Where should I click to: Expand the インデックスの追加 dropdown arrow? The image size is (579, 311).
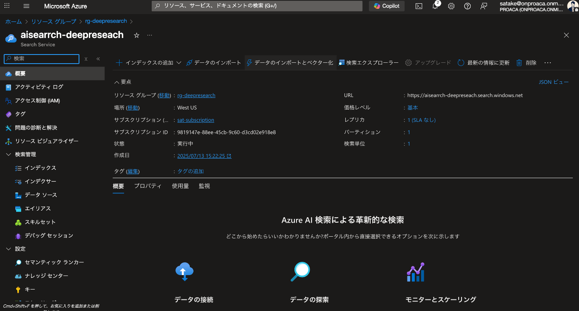[179, 63]
